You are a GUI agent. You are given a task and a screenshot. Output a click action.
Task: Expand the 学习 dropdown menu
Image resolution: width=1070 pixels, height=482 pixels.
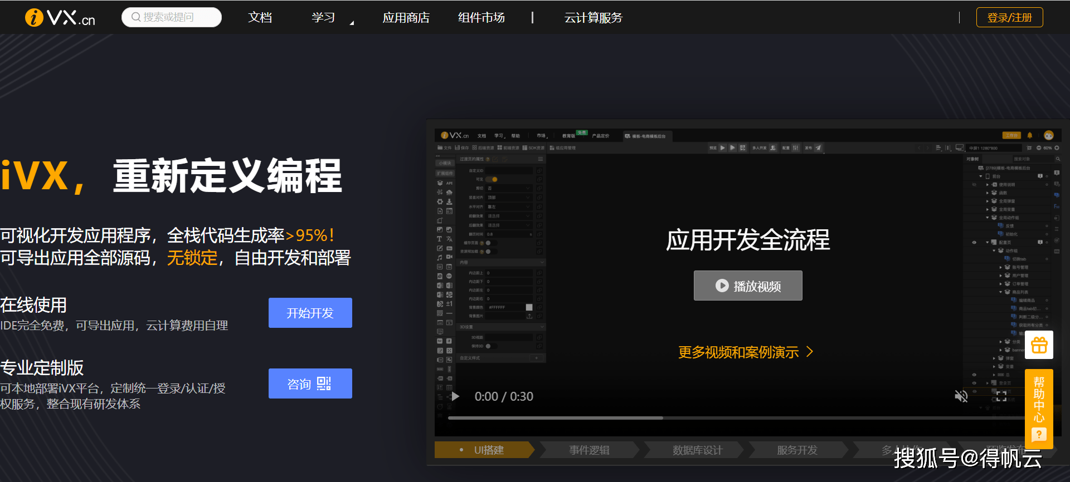332,18
